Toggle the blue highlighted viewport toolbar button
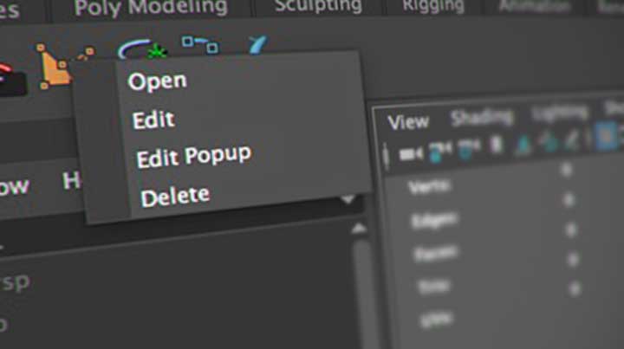This screenshot has width=624, height=349. pos(606,136)
